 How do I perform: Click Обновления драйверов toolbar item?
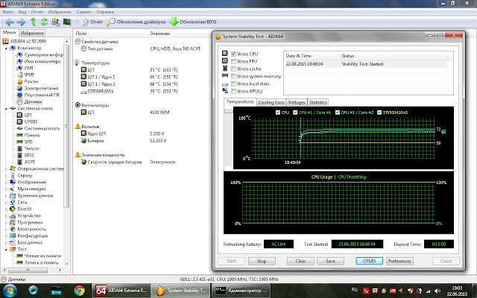tap(136, 22)
